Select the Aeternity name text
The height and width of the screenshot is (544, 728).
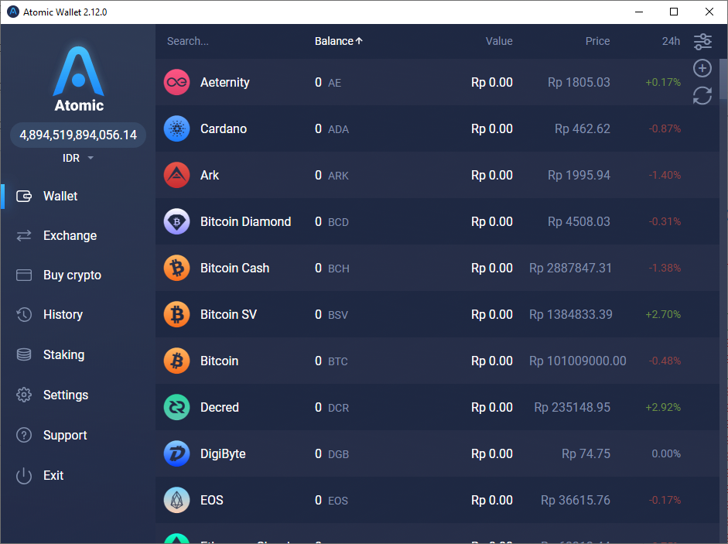pyautogui.click(x=224, y=82)
